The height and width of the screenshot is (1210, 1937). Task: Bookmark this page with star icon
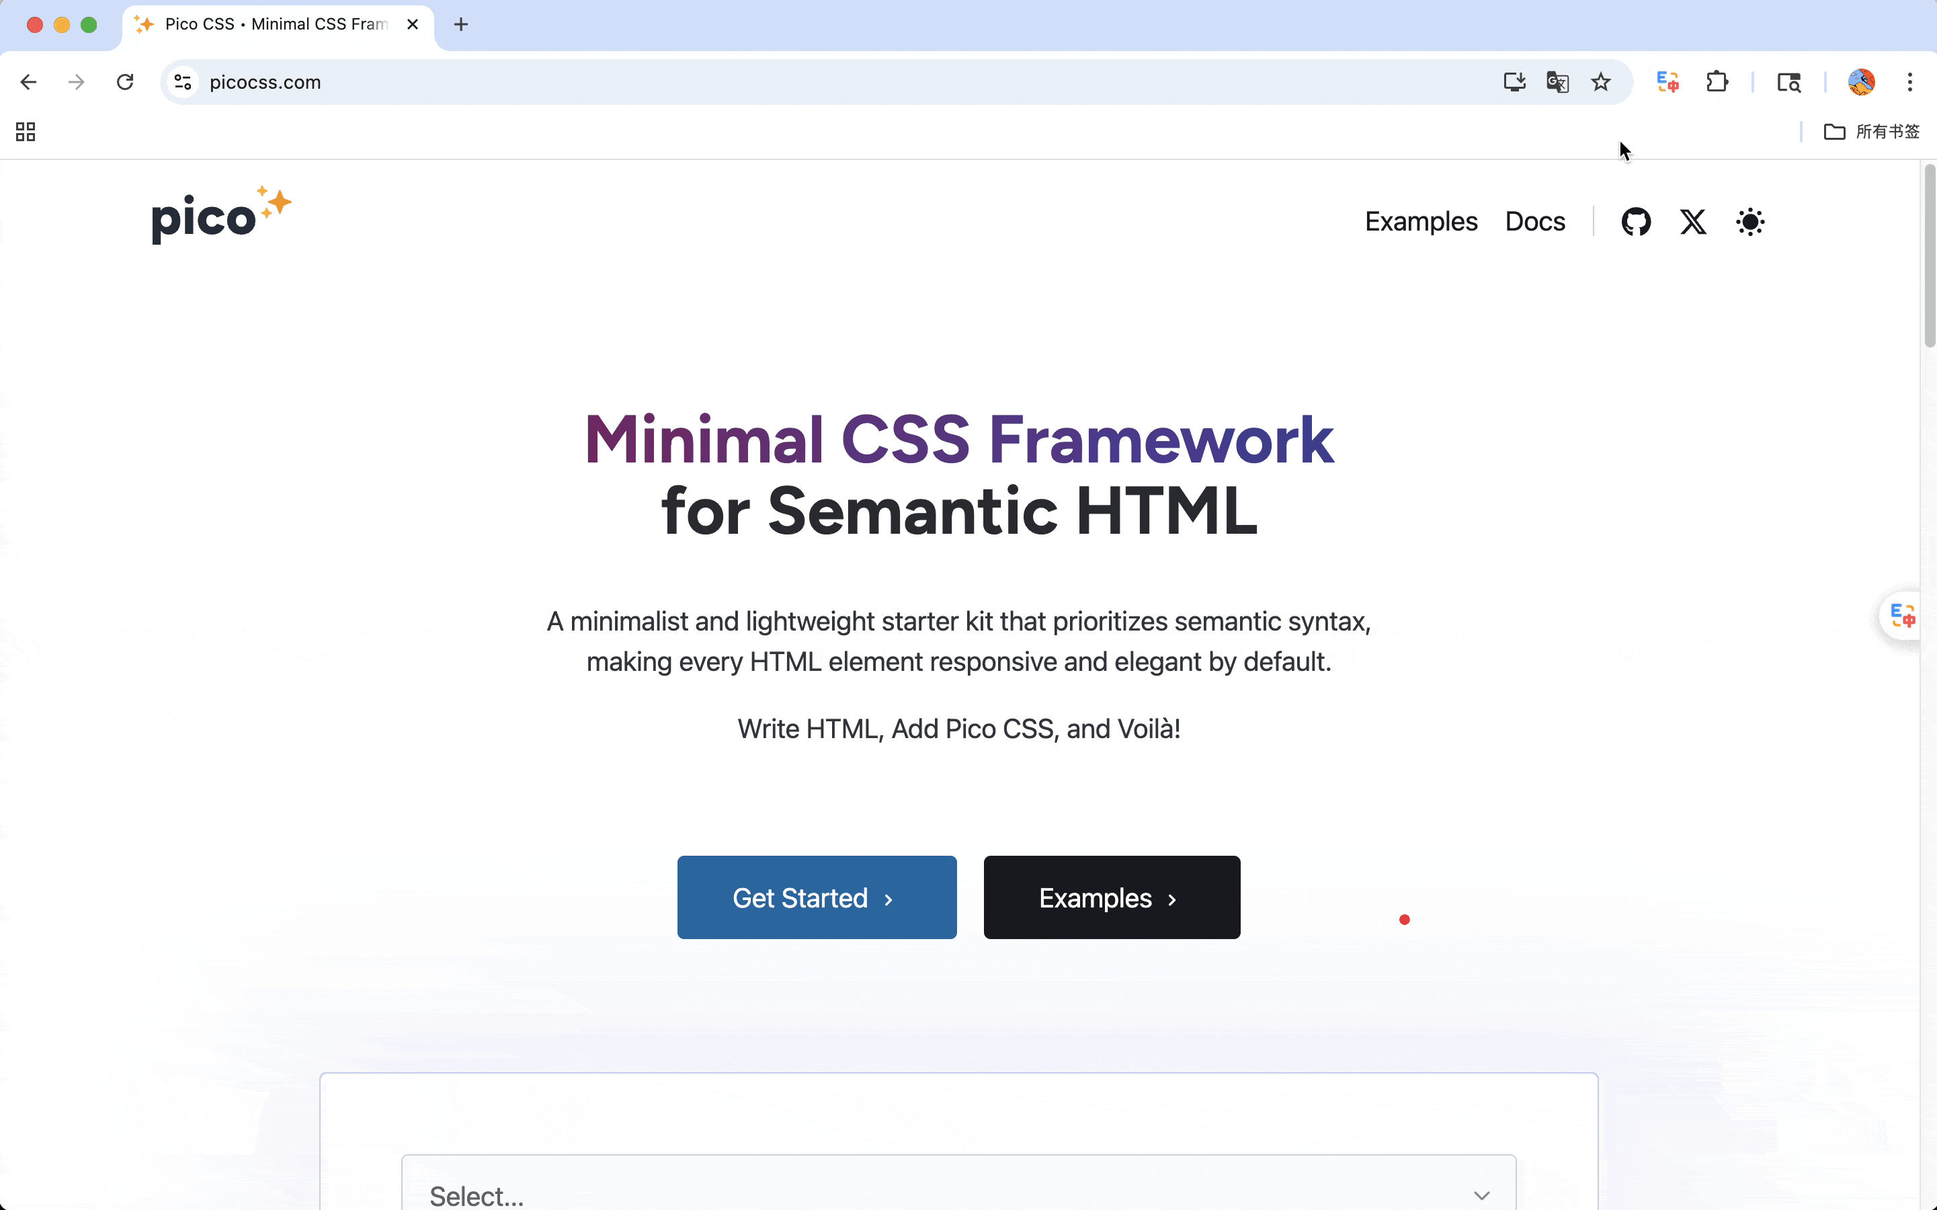1600,81
